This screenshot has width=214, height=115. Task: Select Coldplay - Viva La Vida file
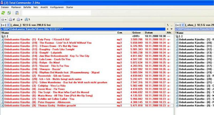click(x=87, y=86)
